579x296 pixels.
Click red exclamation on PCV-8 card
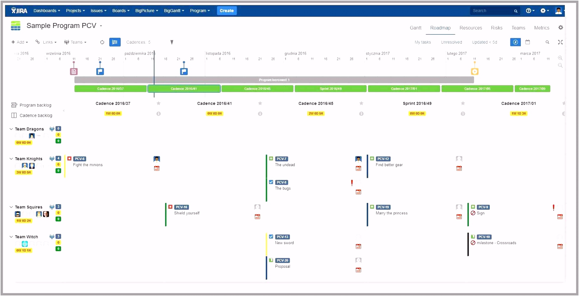(x=352, y=183)
